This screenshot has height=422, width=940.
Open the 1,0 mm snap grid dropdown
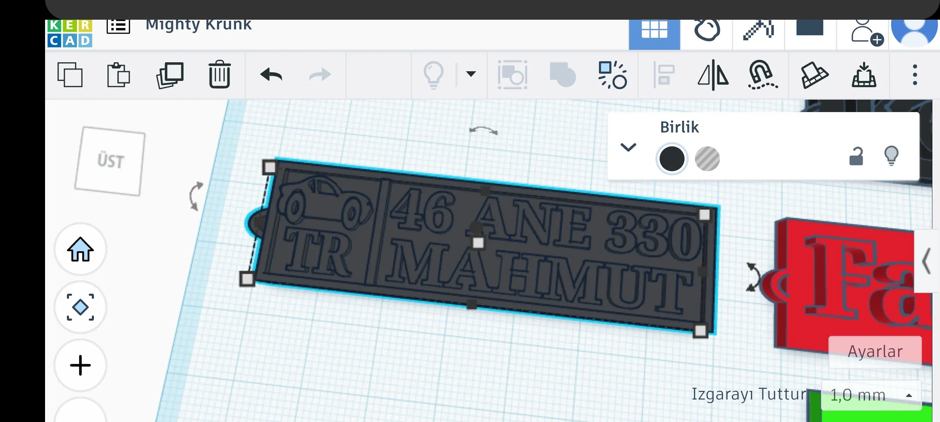[x=871, y=395]
